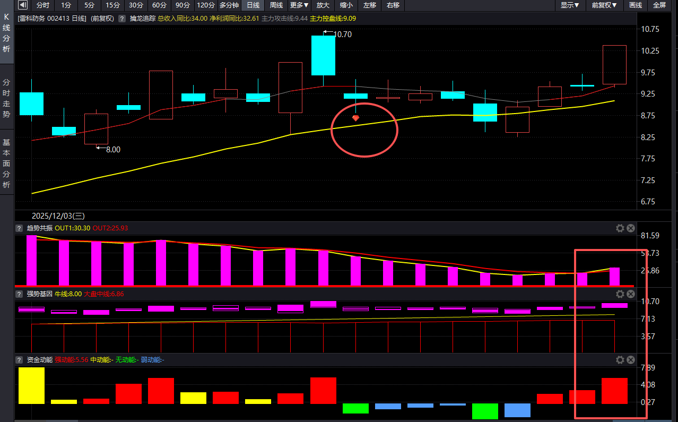Click the tall cyan candlestick at 10.70

323,55
